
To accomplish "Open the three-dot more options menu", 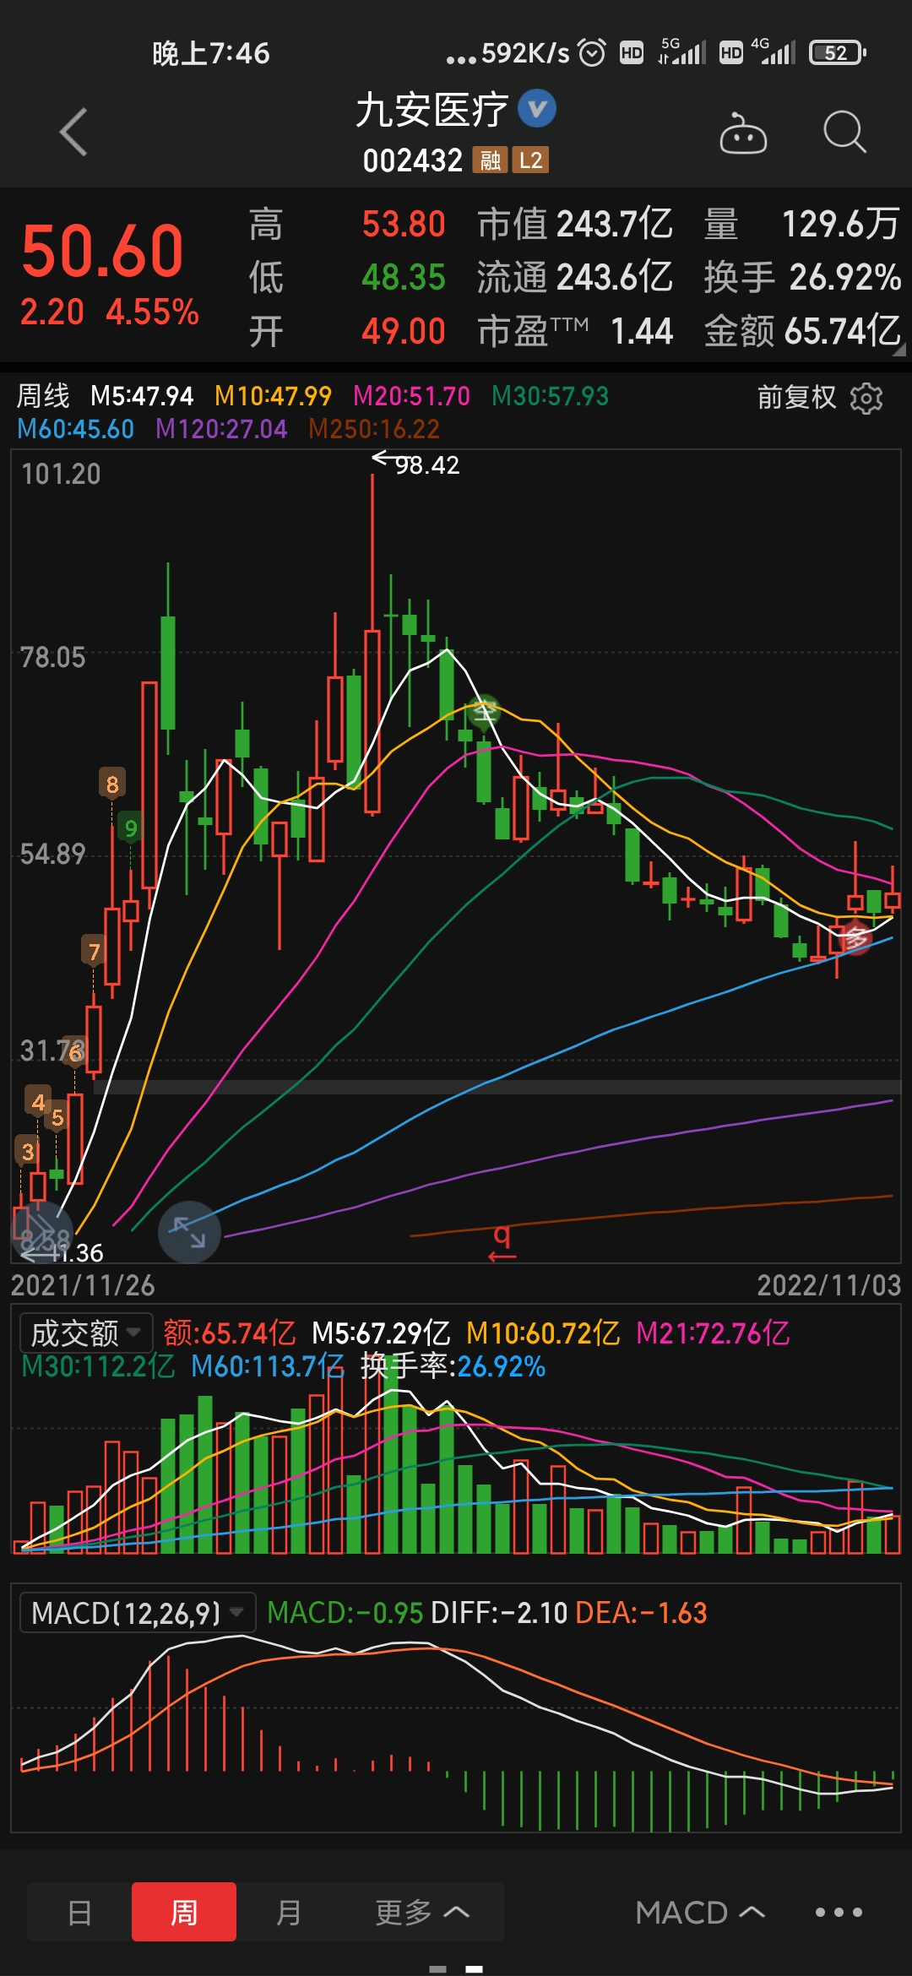I will click(x=839, y=1912).
